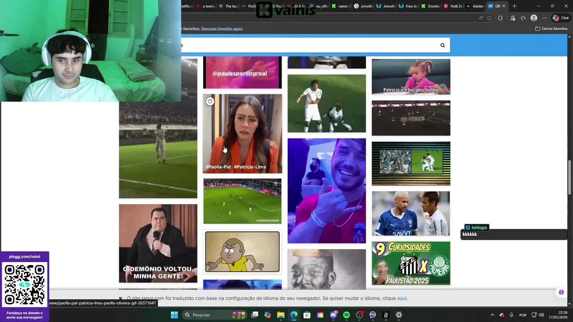Open the clock and date showing 22:28

pyautogui.click(x=557, y=315)
